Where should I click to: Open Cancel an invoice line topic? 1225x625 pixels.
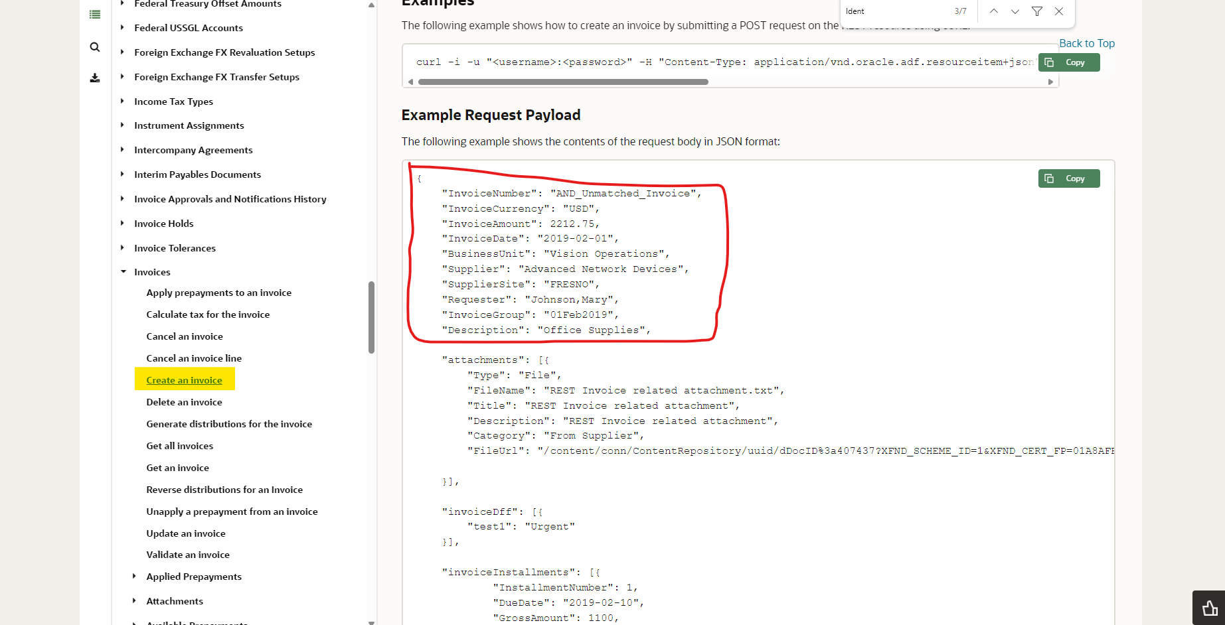pyautogui.click(x=194, y=358)
